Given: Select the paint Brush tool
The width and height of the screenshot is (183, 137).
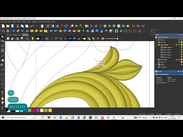Looking at the screenshot, I should coord(3,56).
